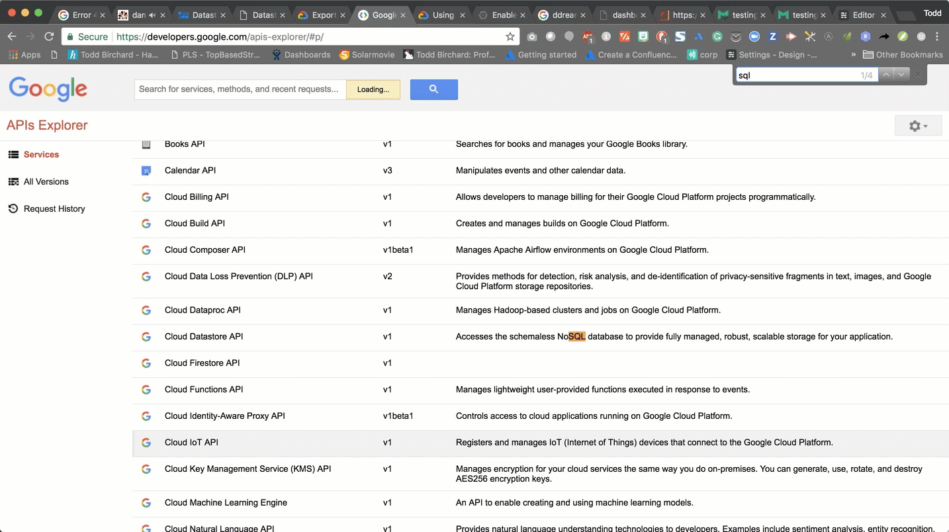This screenshot has height=532, width=949.
Task: Switch to the Error tab
Action: pyautogui.click(x=81, y=15)
